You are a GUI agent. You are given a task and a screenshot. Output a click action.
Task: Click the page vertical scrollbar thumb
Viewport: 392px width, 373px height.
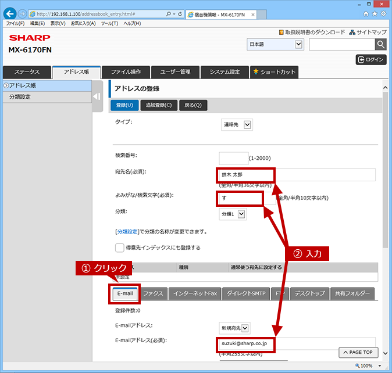tap(385, 170)
